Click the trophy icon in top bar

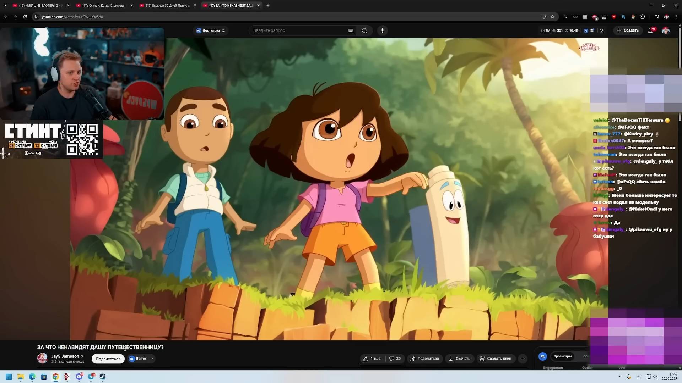tap(602, 30)
